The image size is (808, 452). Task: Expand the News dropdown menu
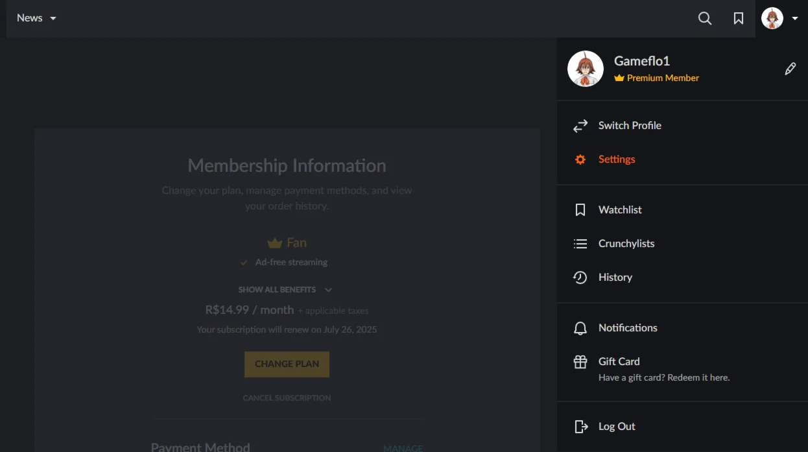pyautogui.click(x=36, y=18)
